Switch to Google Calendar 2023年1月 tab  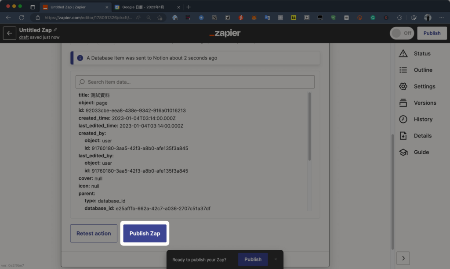point(147,7)
